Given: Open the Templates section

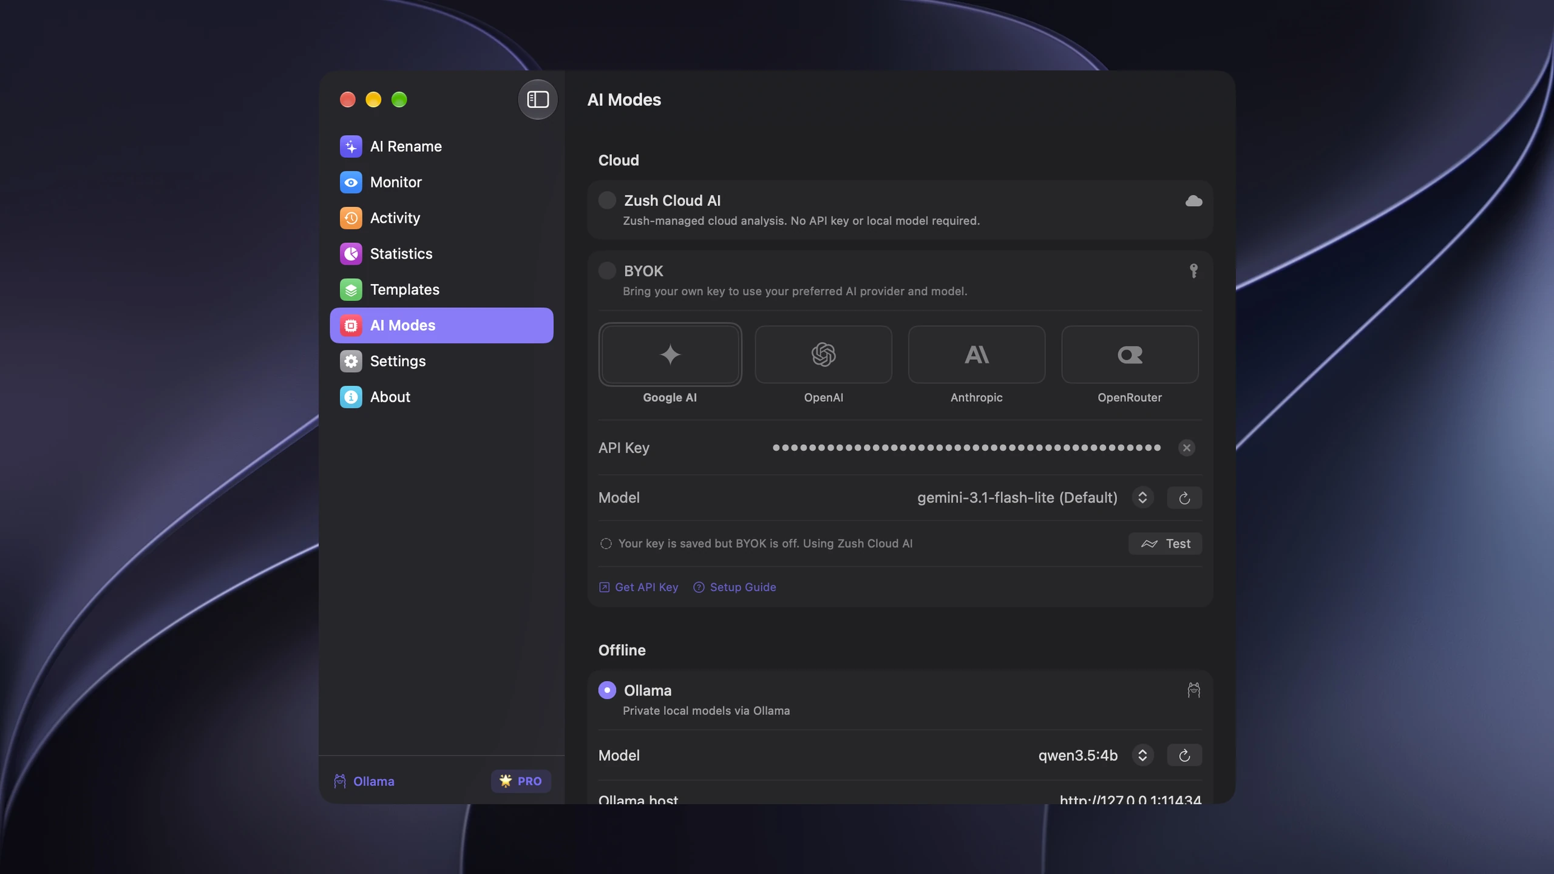Looking at the screenshot, I should (441, 290).
